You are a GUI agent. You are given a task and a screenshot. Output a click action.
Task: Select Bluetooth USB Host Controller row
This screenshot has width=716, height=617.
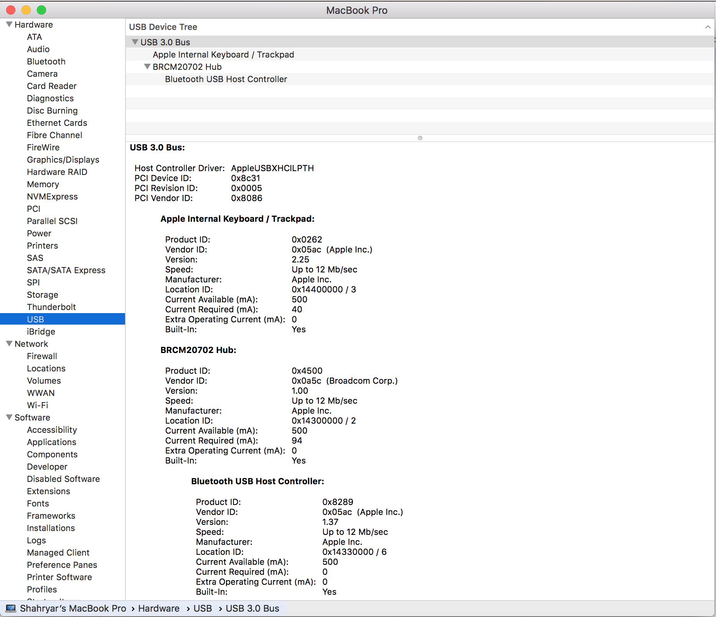(420, 79)
